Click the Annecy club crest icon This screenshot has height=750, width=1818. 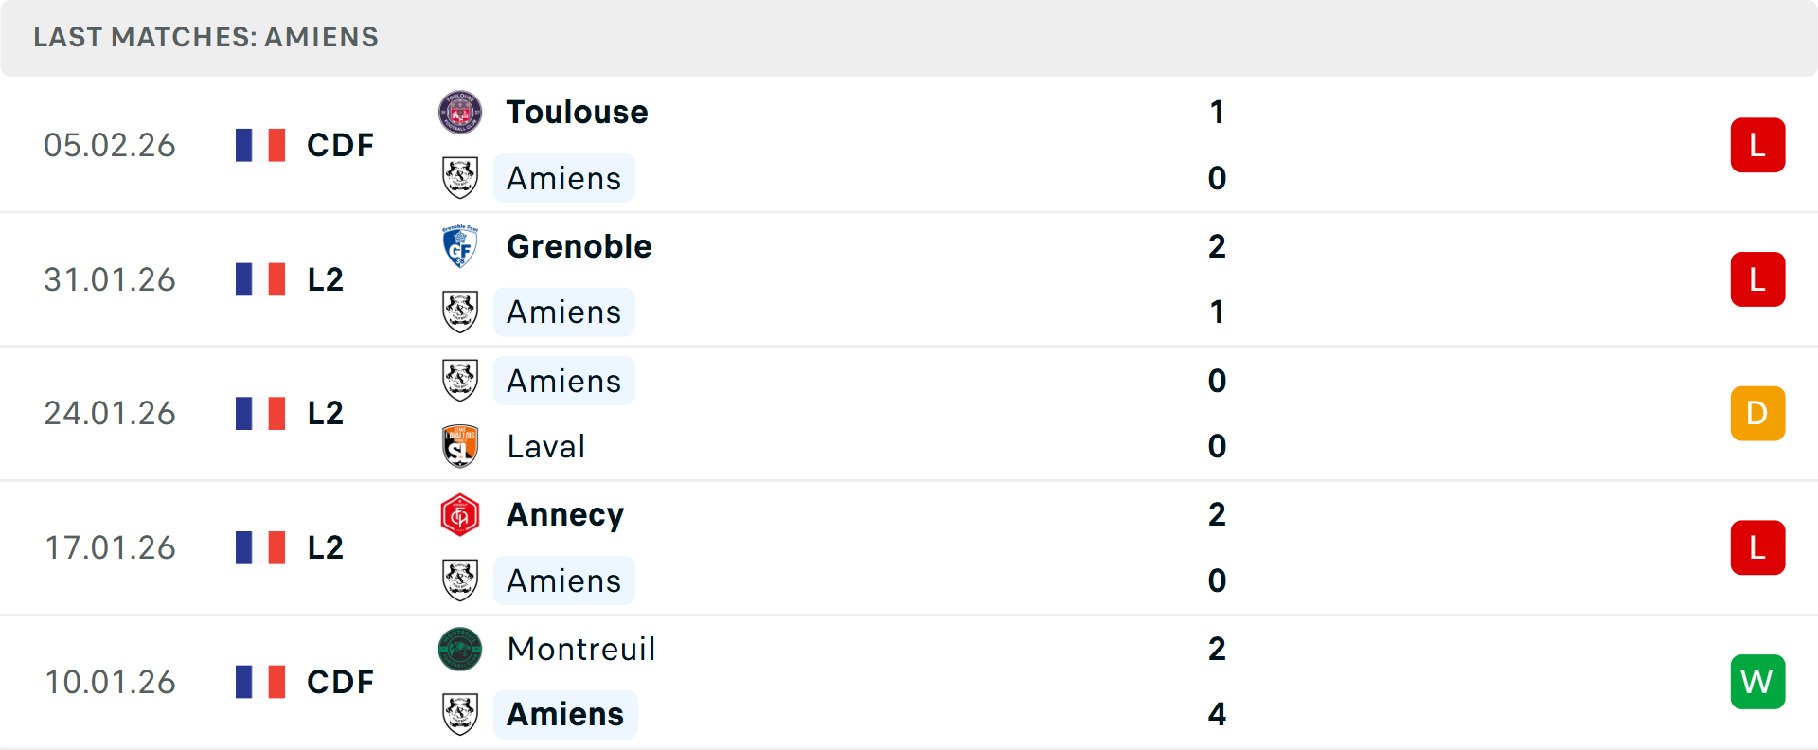[460, 515]
